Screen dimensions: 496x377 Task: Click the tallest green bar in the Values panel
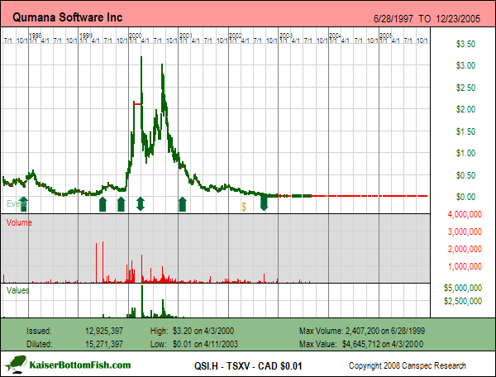point(142,301)
